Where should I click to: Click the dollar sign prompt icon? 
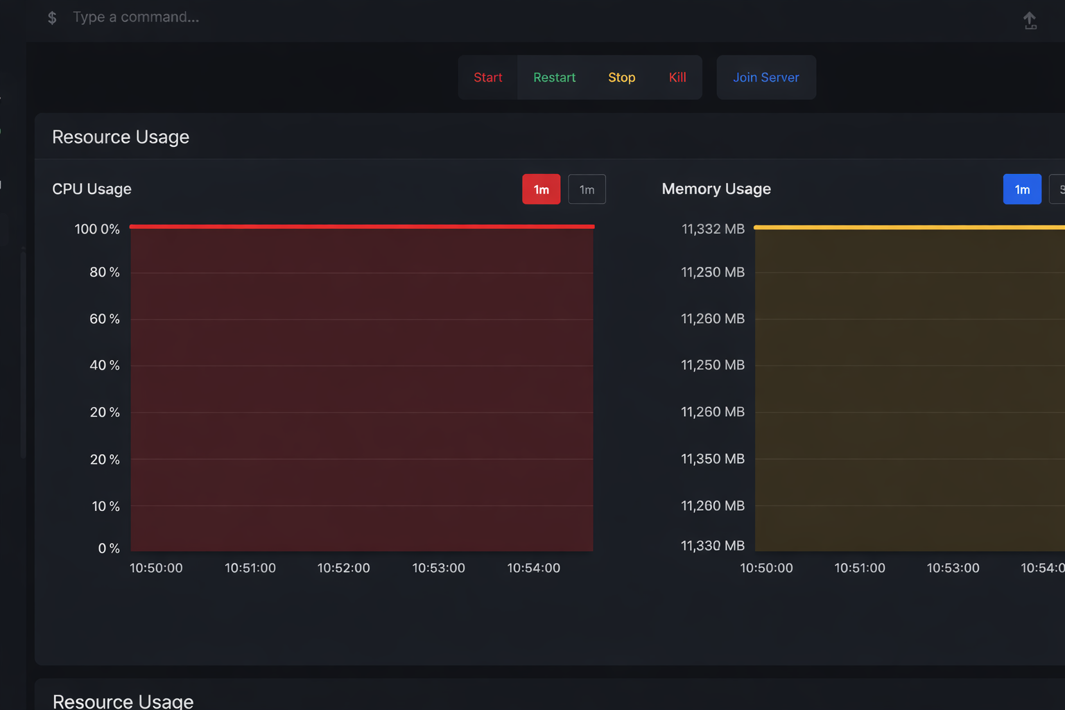click(52, 18)
